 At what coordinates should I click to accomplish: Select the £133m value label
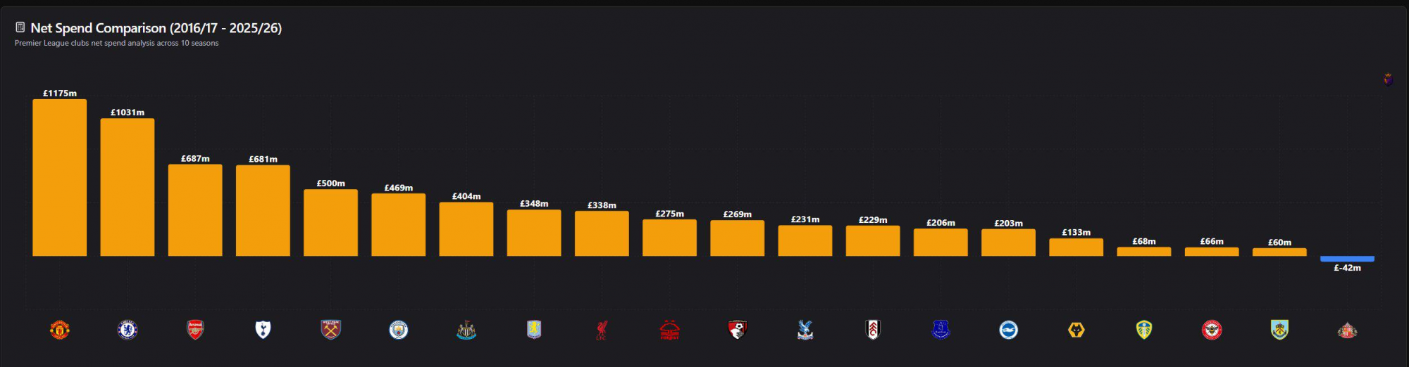(1076, 232)
